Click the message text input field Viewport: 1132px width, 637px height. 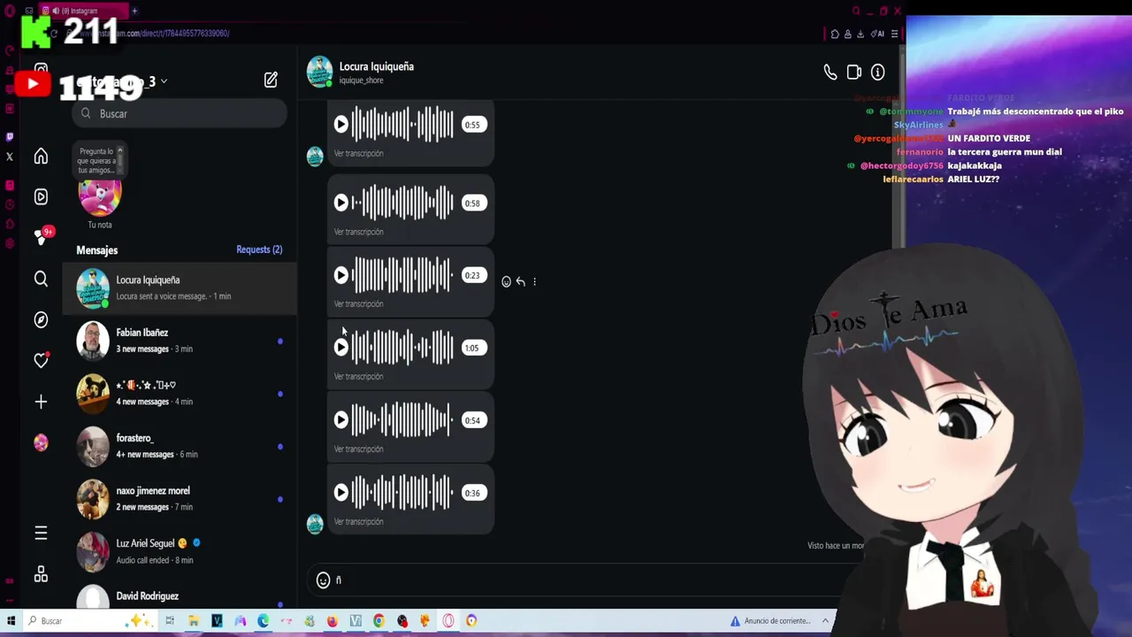click(584, 580)
